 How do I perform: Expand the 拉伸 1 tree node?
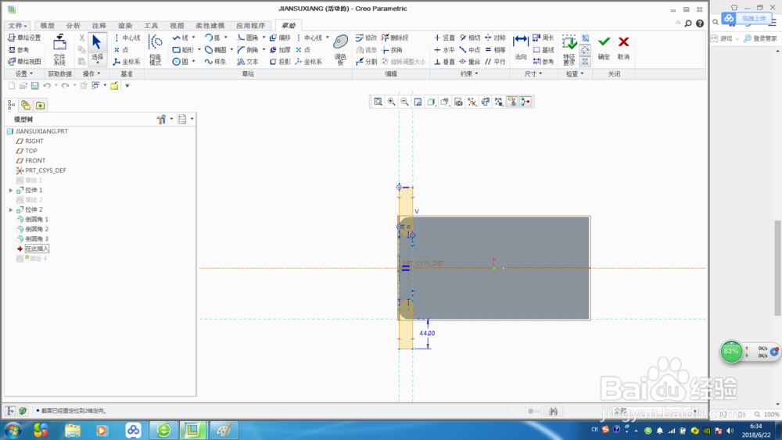coord(11,191)
